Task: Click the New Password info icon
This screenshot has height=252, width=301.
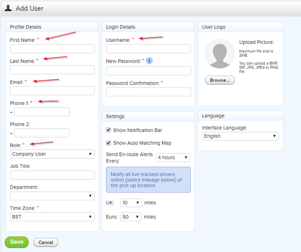Action: [x=149, y=61]
